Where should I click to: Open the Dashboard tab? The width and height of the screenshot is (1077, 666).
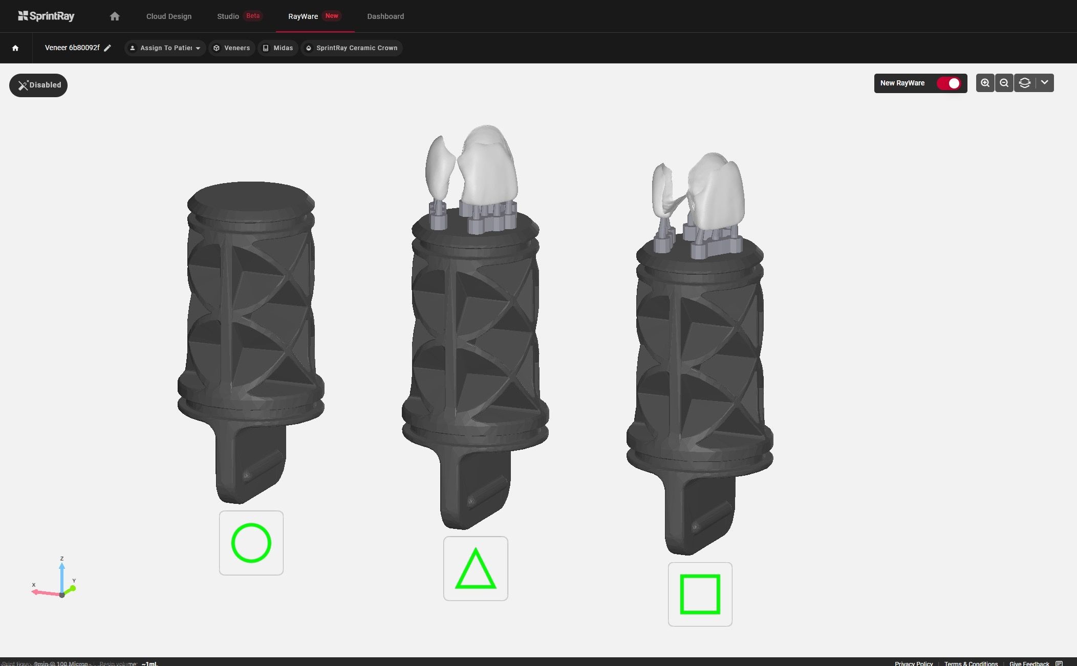pyautogui.click(x=385, y=16)
